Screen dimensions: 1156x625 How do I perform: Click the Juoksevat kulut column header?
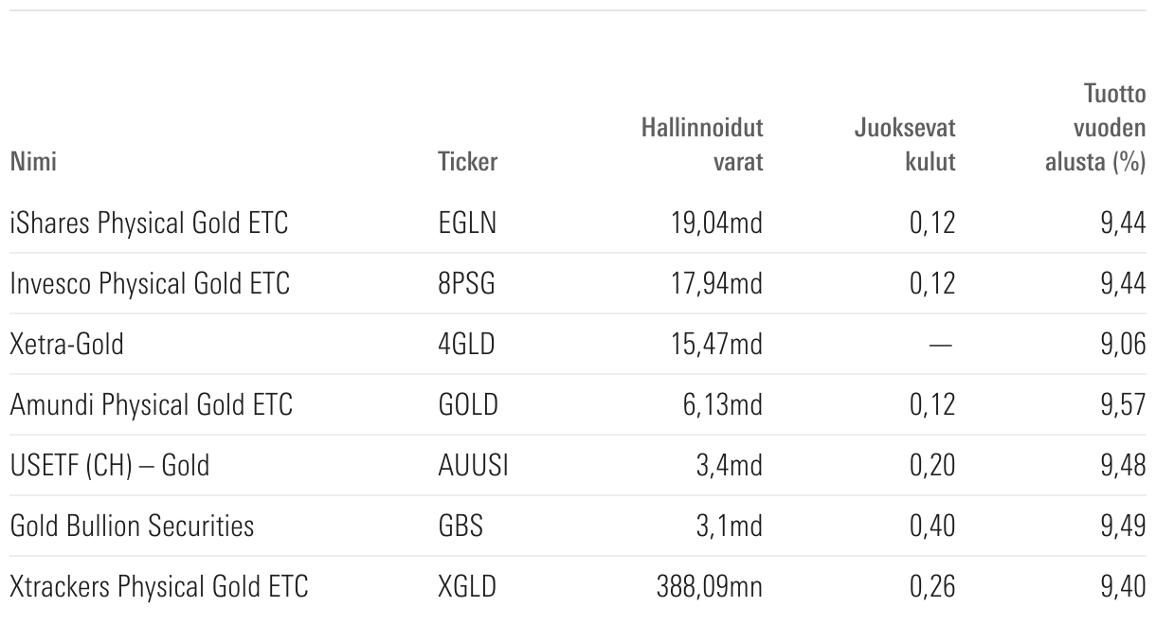click(x=904, y=144)
